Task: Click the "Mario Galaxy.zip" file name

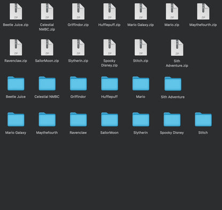Action: click(140, 25)
